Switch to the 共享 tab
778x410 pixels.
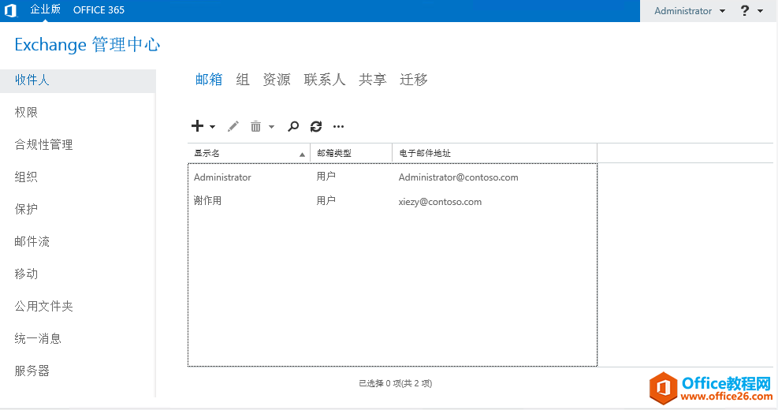(x=373, y=80)
